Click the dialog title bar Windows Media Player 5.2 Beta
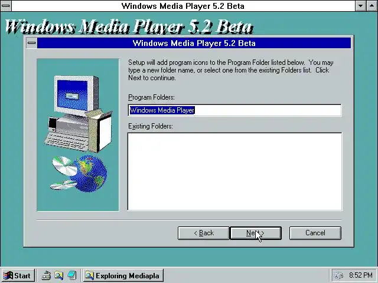 click(x=194, y=43)
